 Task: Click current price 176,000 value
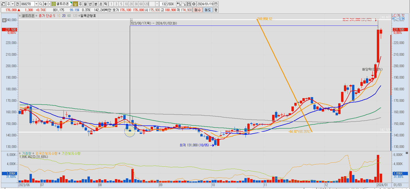(x=11, y=10)
